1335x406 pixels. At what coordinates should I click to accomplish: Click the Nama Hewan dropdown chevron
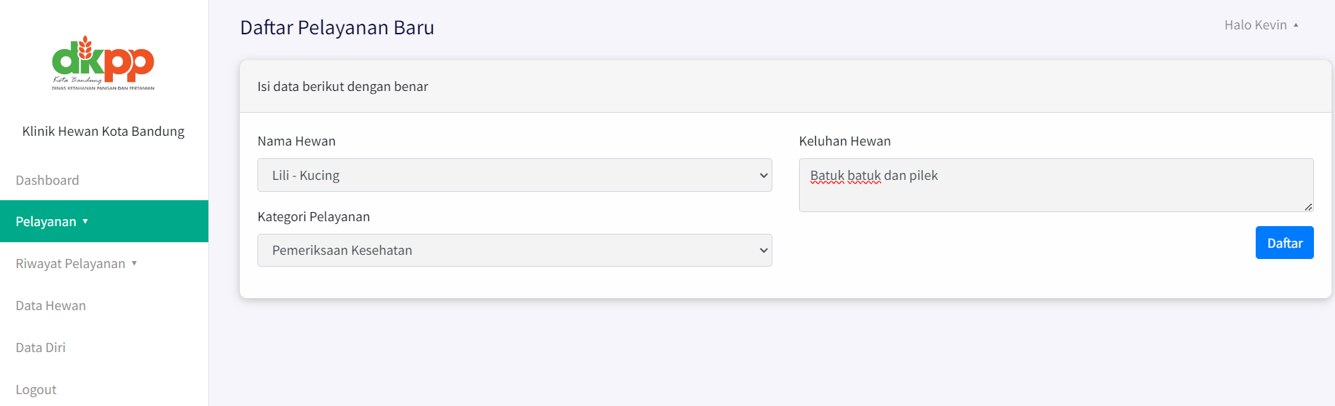763,176
